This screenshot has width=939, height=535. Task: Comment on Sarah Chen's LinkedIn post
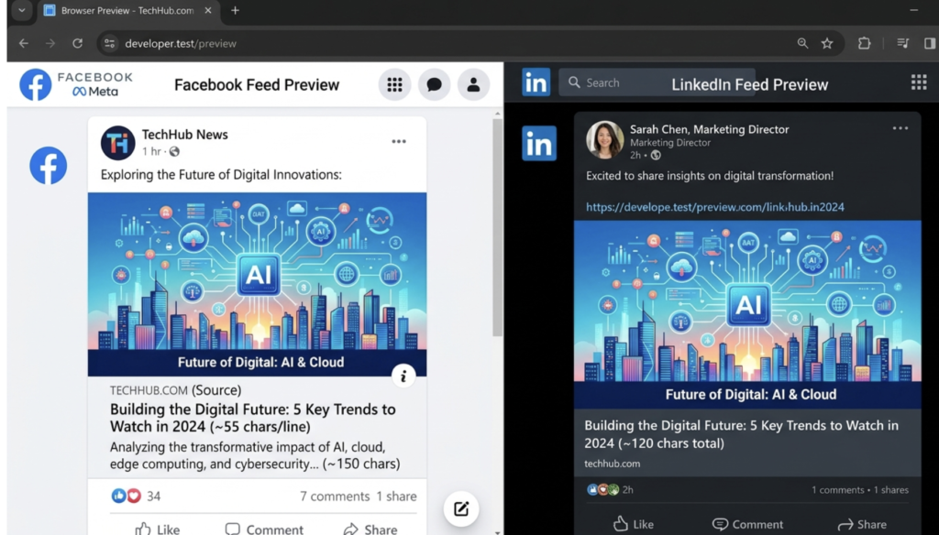748,524
